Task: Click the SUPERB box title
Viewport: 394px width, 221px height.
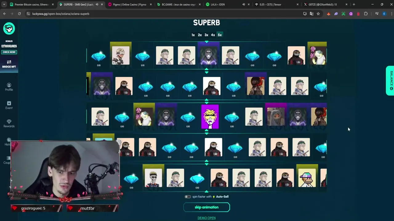Action: click(207, 23)
